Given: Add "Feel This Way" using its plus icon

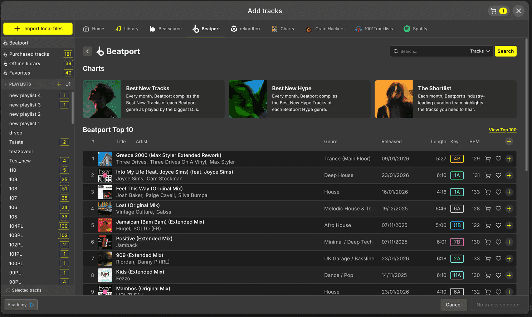Looking at the screenshot, I should [509, 192].
